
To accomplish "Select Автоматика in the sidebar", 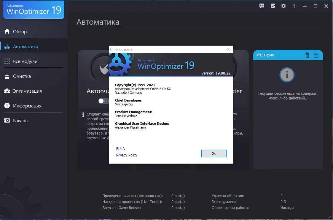I will point(34,46).
